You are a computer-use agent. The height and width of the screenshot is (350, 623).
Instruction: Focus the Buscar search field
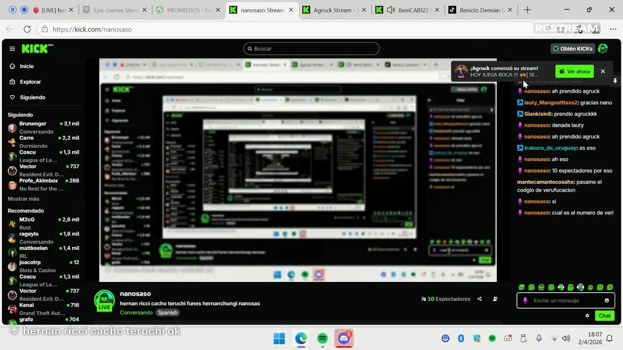pyautogui.click(x=311, y=49)
